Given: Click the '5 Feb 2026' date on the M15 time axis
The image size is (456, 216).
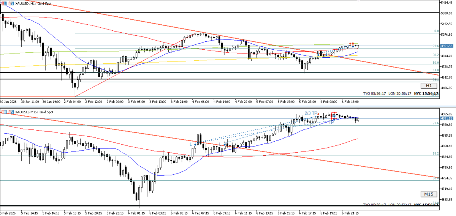Looking at the screenshot, I should [x=7, y=213].
